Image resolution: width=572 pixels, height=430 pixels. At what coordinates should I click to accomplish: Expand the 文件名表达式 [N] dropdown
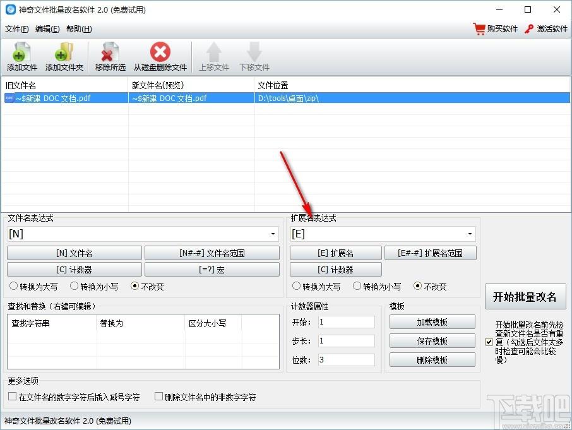point(273,234)
